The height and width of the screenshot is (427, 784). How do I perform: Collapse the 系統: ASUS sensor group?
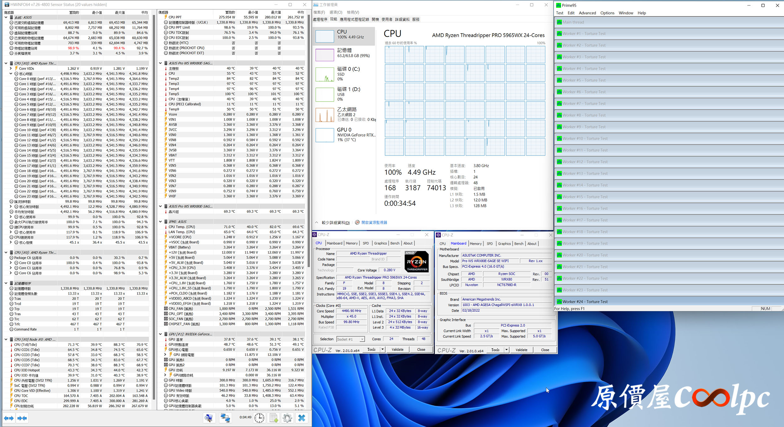tap(6, 18)
